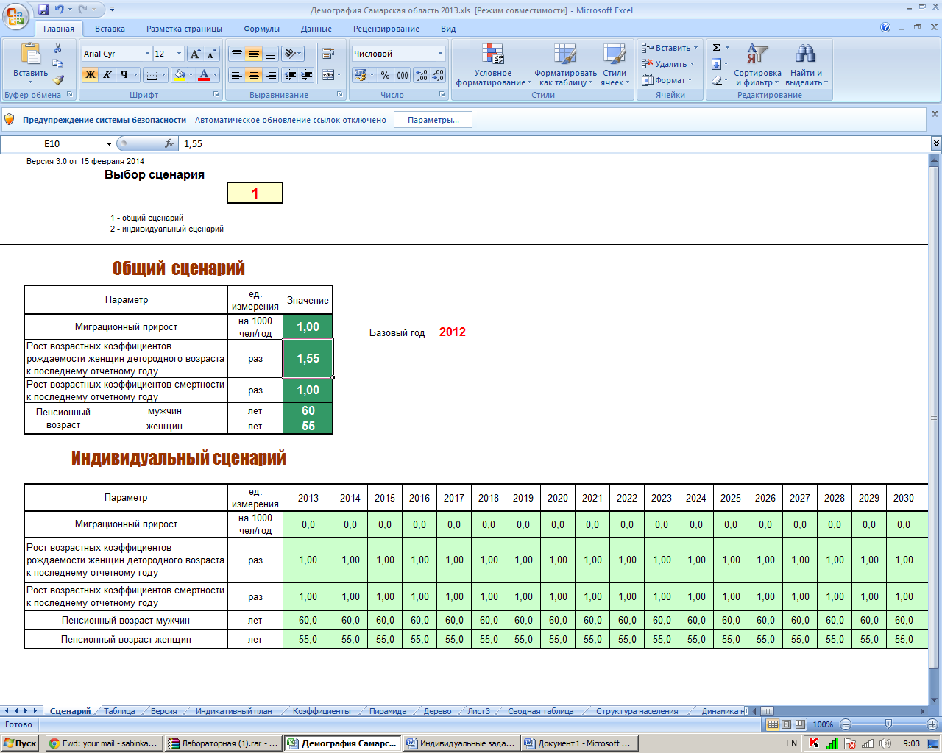Image resolution: width=942 pixels, height=753 pixels.
Task: Click Merge and Center icon
Action: tap(328, 75)
